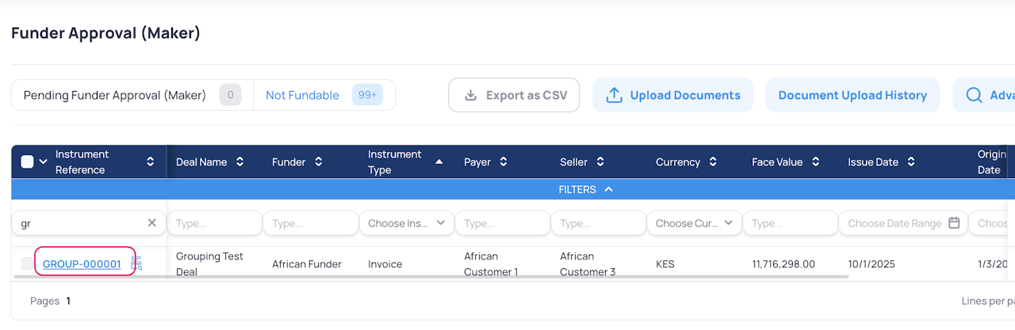Sort by Deal Name column

(239, 162)
